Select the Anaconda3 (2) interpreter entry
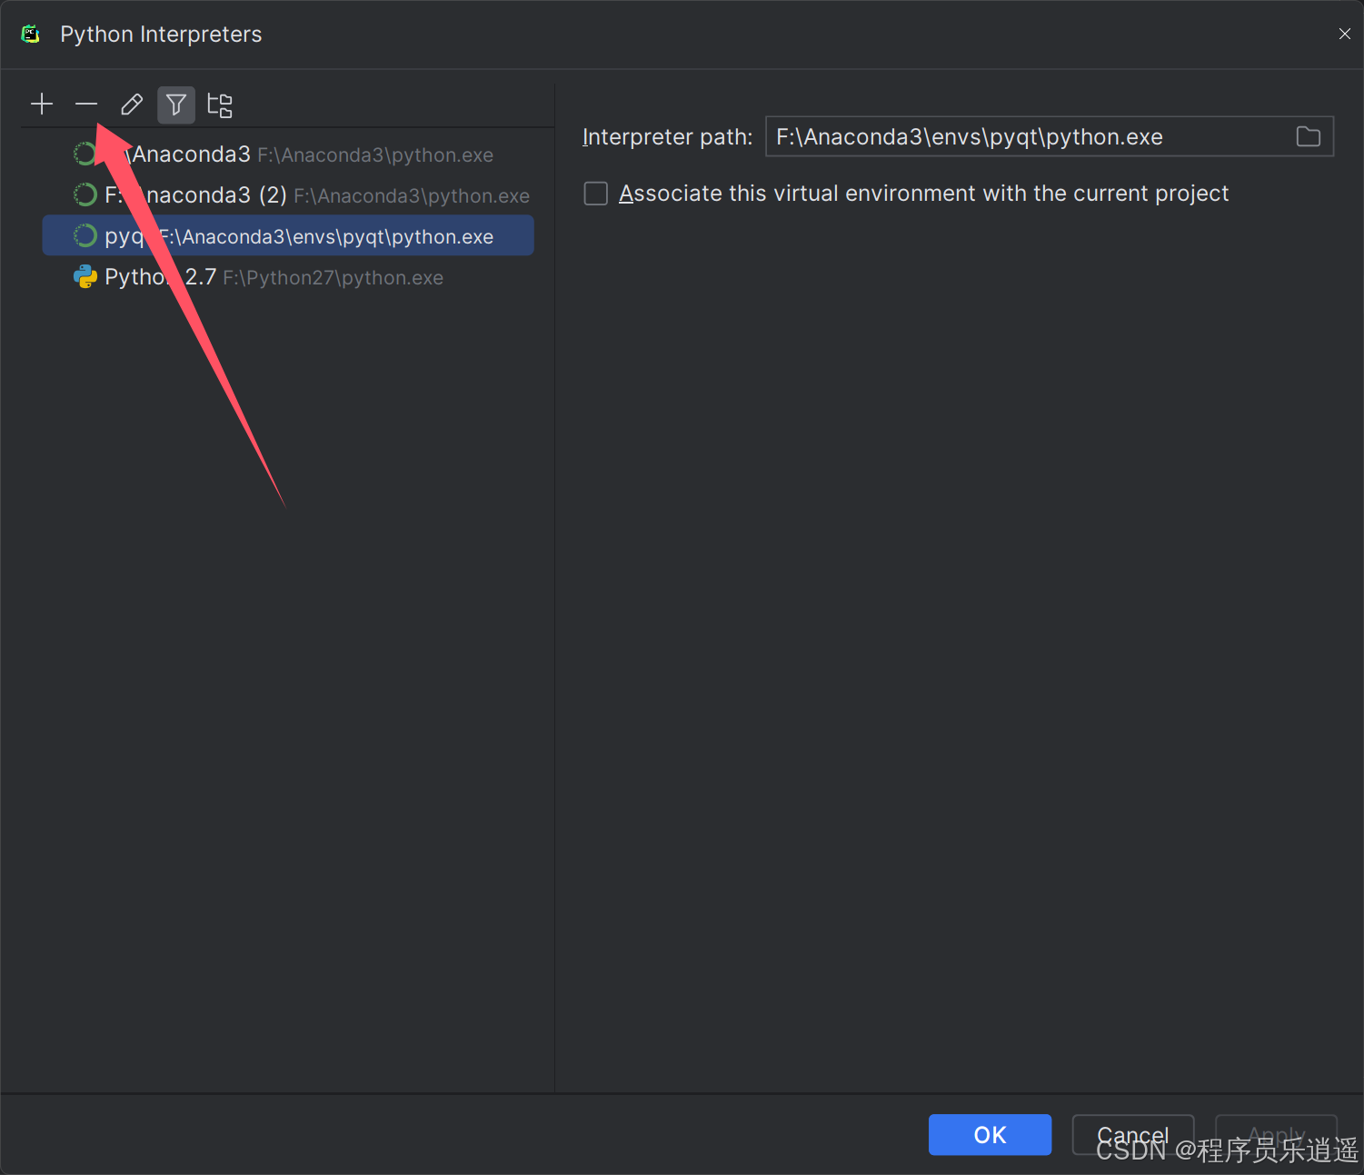This screenshot has width=1364, height=1175. (x=288, y=195)
